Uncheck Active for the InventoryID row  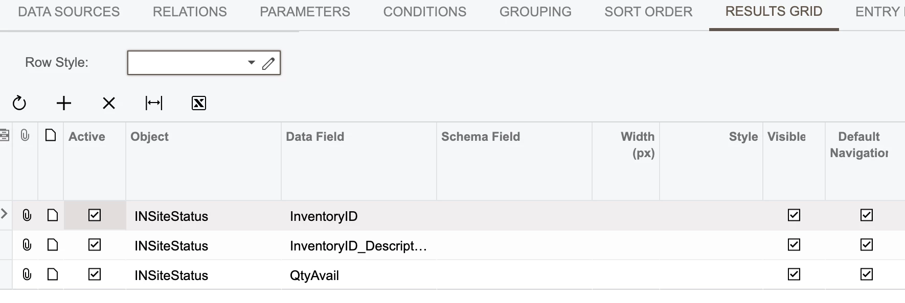95,215
